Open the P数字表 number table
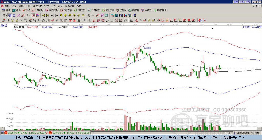 tap(66, 10)
